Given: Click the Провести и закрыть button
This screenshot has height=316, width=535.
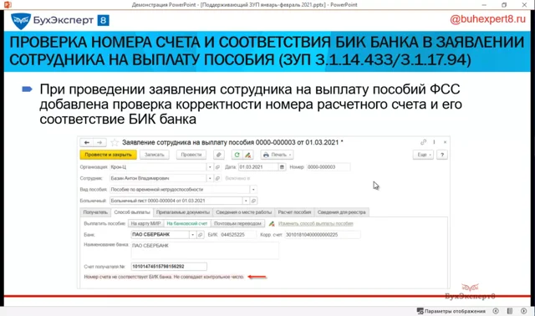Looking at the screenshot, I should 108,155.
